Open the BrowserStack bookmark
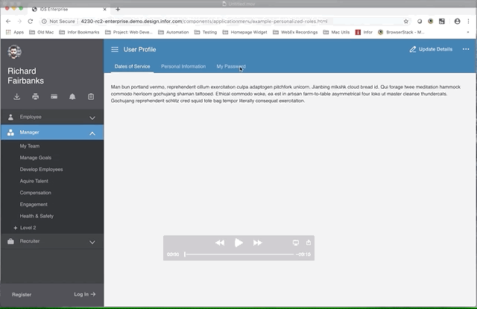477x309 pixels. [401, 32]
